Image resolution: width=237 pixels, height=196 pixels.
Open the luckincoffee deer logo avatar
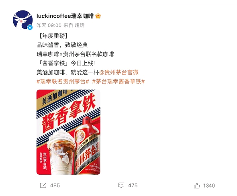[22, 20]
